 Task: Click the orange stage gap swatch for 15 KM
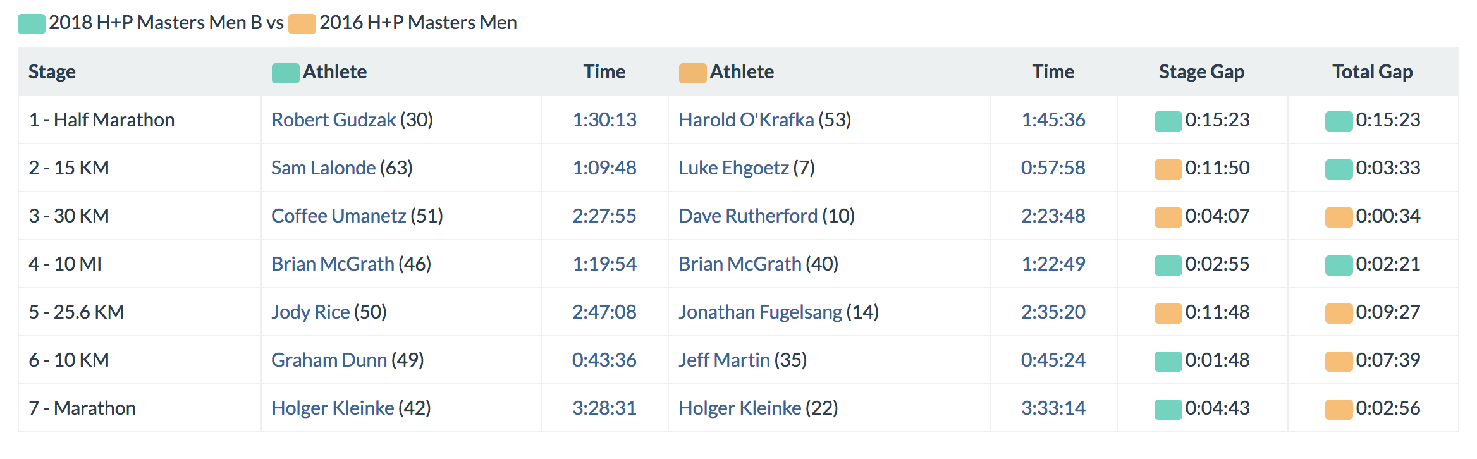point(1168,169)
